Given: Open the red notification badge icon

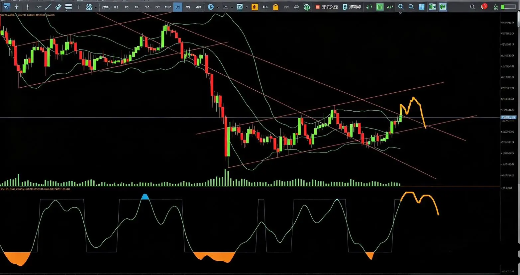Looking at the screenshot, I should (484, 6).
